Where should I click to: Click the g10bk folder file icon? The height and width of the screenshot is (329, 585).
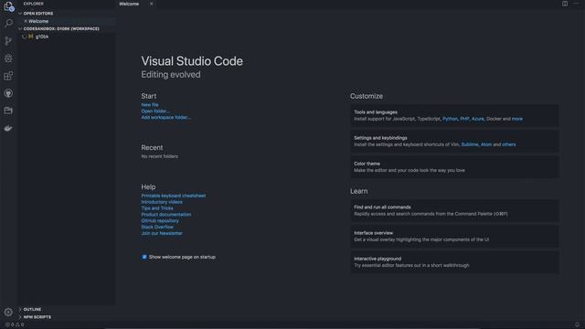click(31, 37)
